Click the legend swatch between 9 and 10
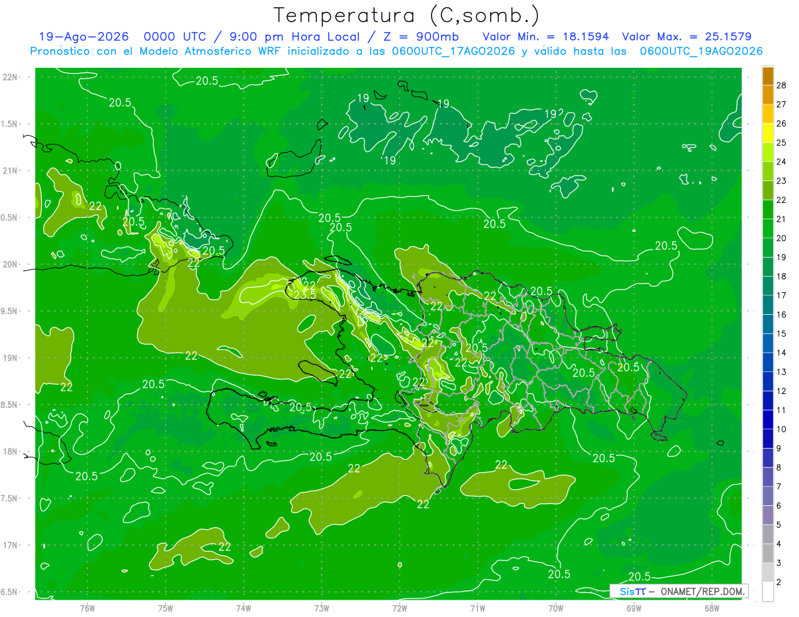This screenshot has height=617, width=799. [768, 439]
